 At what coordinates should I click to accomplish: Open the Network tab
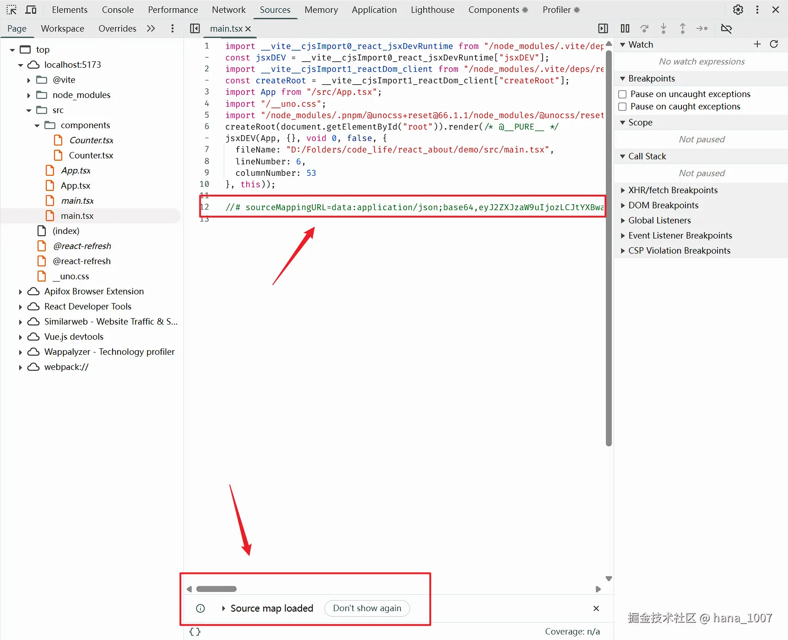(x=228, y=10)
